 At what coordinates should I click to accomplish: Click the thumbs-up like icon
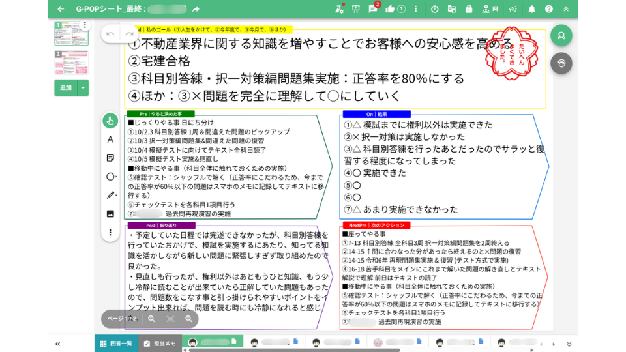click(x=390, y=8)
